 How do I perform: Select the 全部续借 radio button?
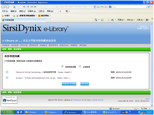(x=80, y=66)
